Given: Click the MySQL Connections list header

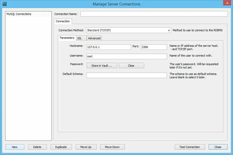Looking at the screenshot, I should click(25, 14).
